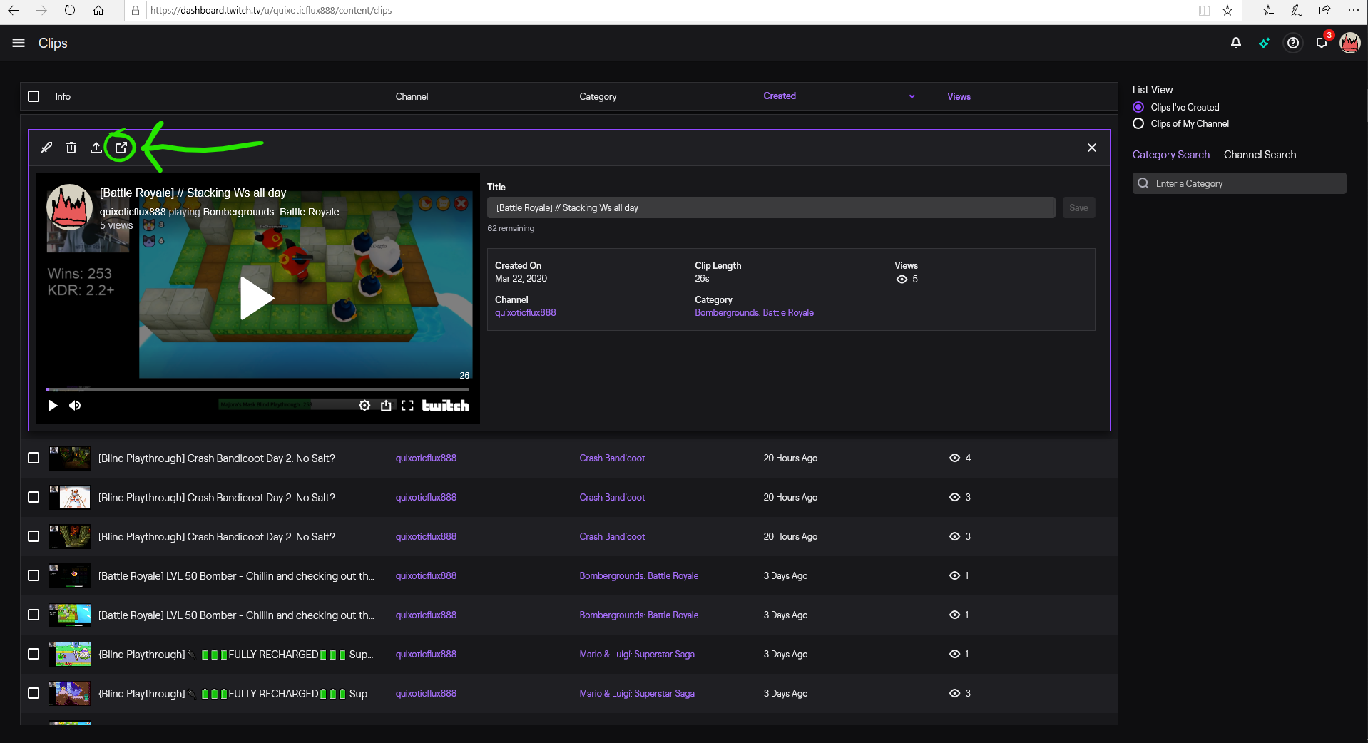
Task: Open Bombergrounds: Battle Royale category in clip details
Action: [x=754, y=313]
